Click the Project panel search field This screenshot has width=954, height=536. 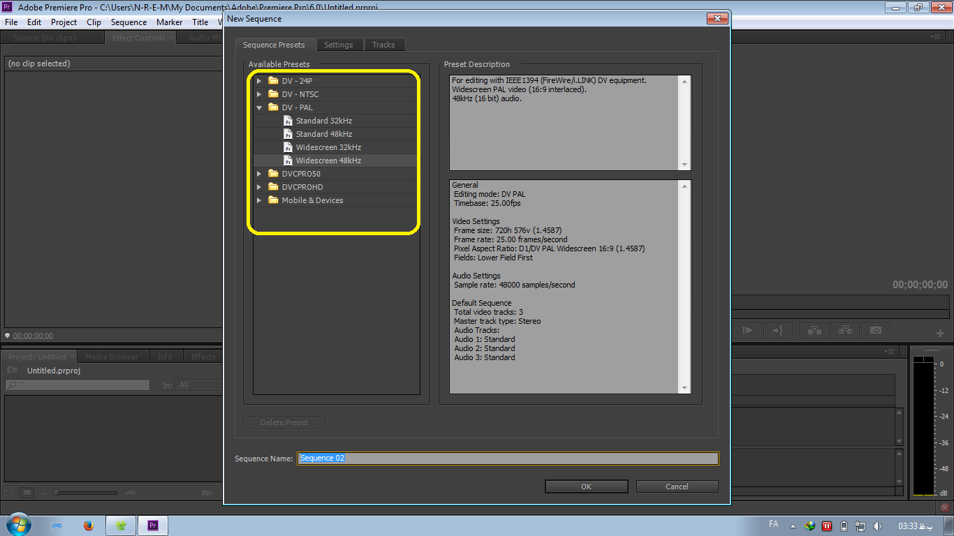pos(78,385)
